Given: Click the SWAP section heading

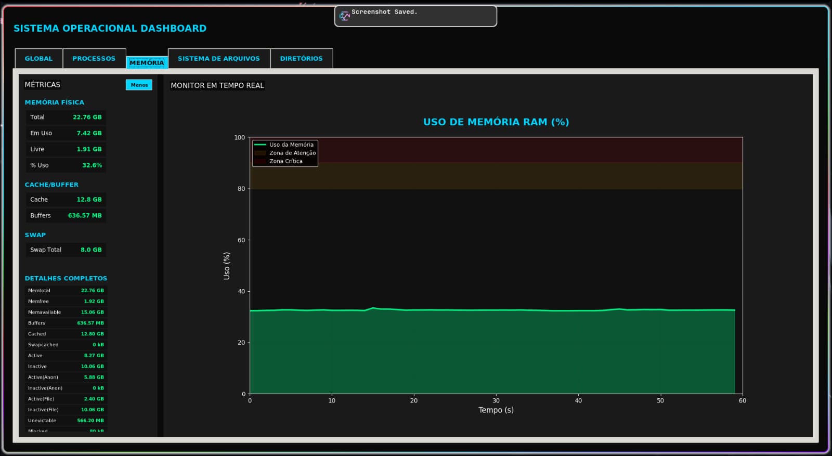Looking at the screenshot, I should coord(35,235).
